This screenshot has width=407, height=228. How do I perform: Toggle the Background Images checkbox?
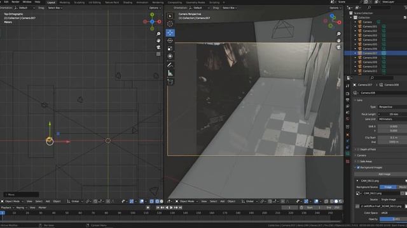click(x=358, y=167)
